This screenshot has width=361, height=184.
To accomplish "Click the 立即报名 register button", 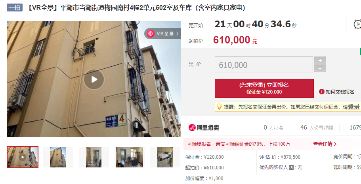I will coord(264,88).
